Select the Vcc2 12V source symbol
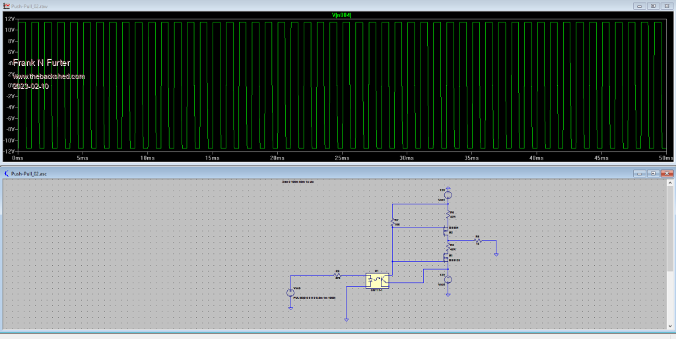Screen dimensions: 676x339 click(x=448, y=279)
